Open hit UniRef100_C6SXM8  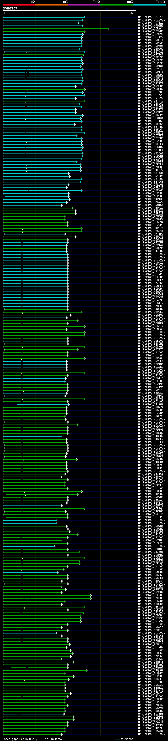(151, 31)
